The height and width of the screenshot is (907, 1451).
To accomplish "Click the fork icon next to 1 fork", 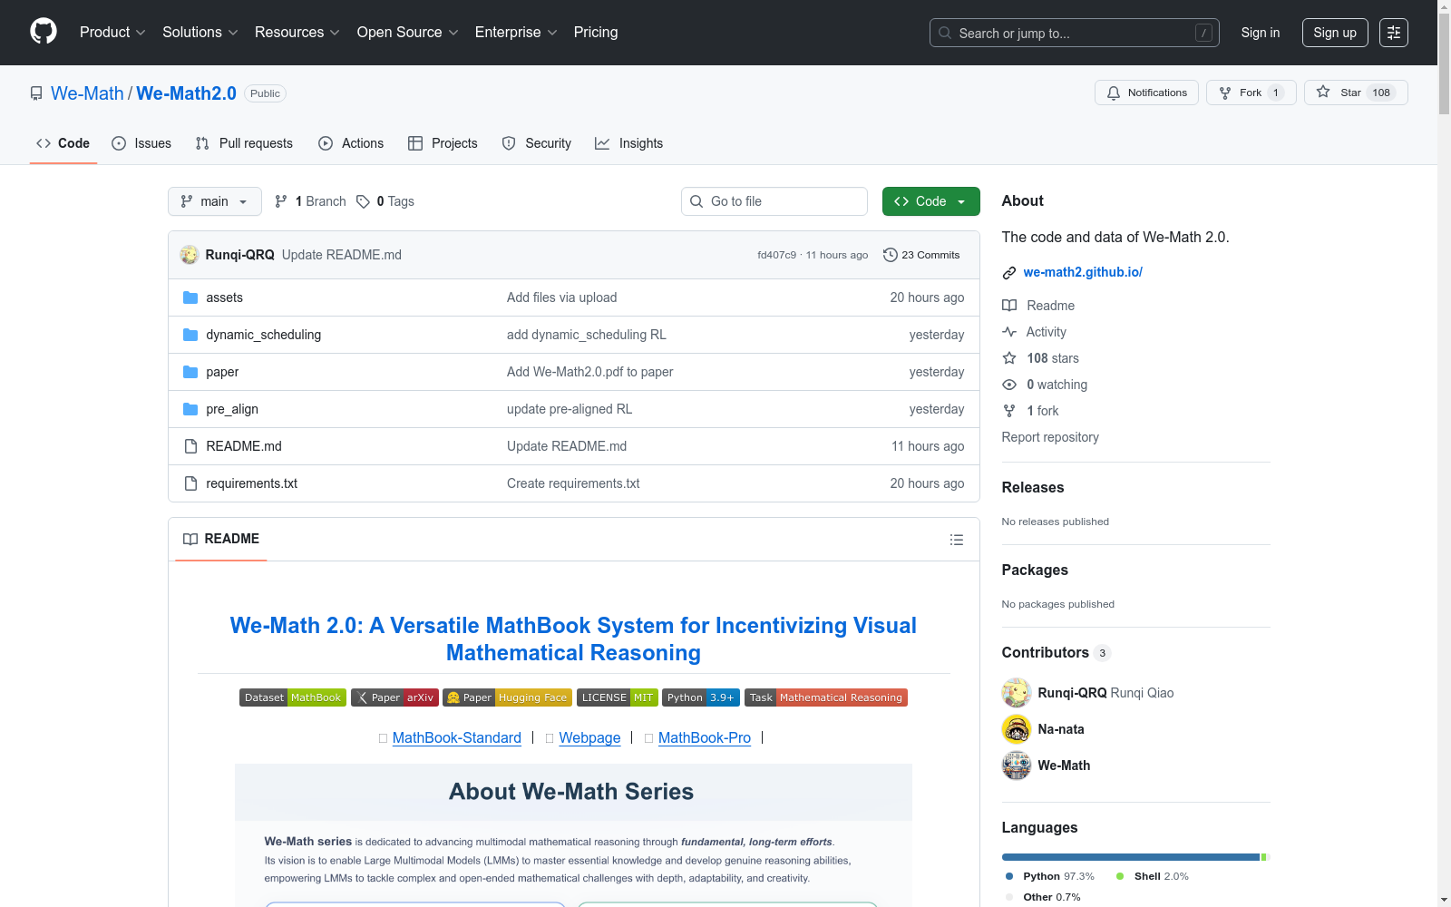I will (1009, 411).
